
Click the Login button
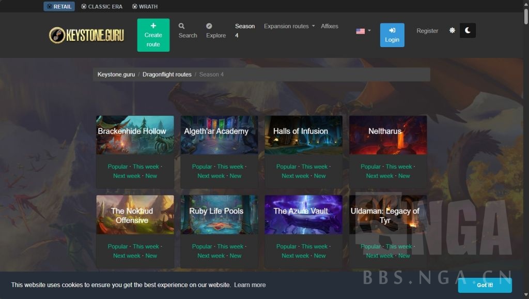[392, 35]
